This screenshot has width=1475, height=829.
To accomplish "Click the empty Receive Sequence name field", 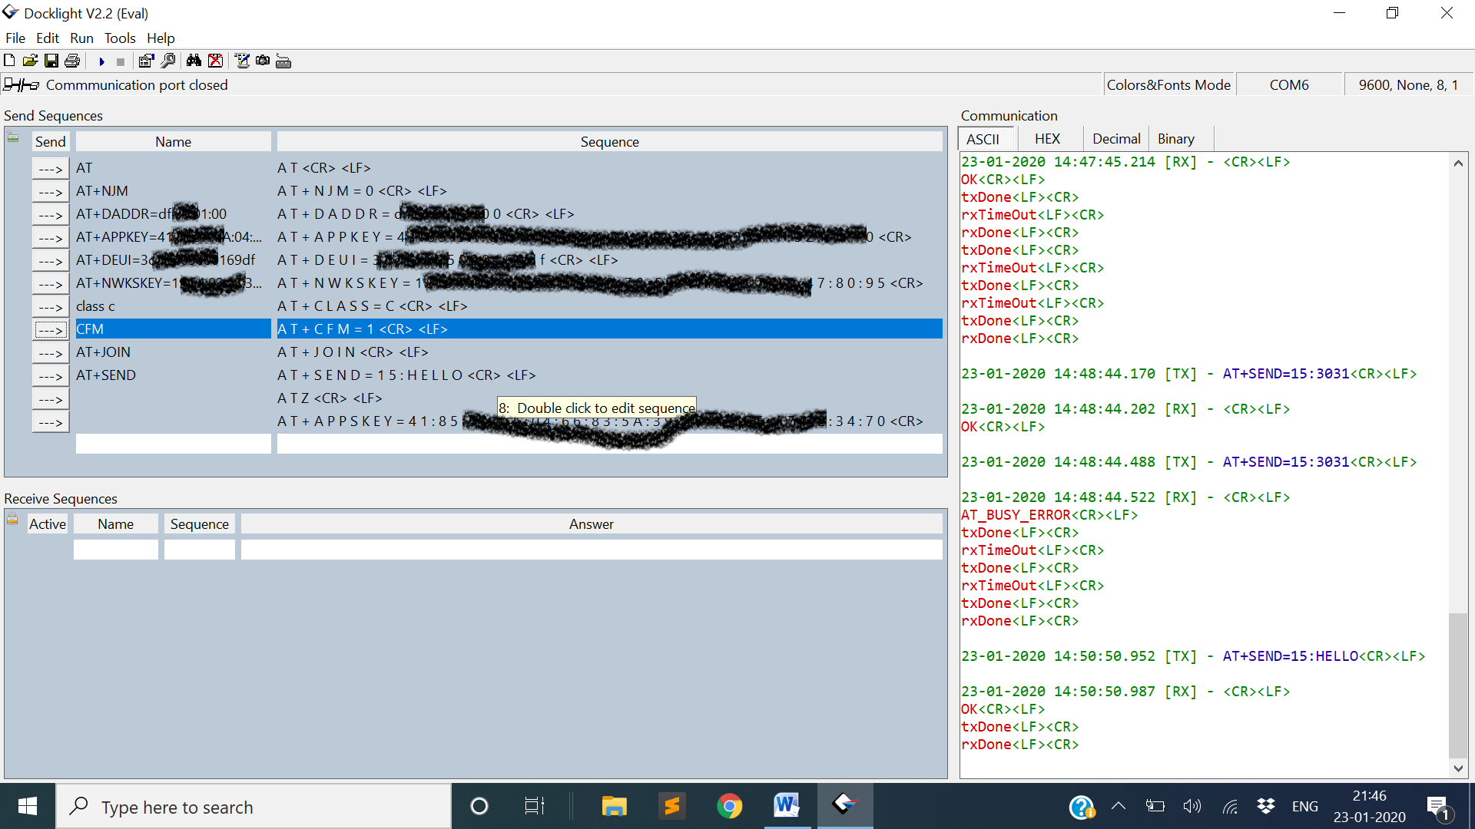I will tap(115, 550).
